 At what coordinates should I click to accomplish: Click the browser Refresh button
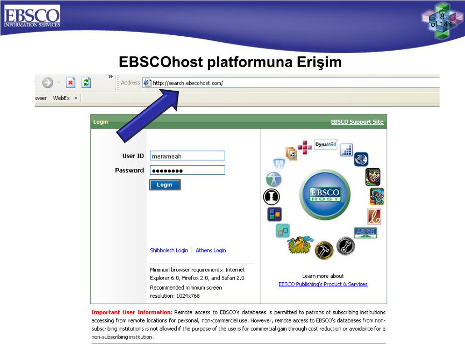(x=86, y=82)
